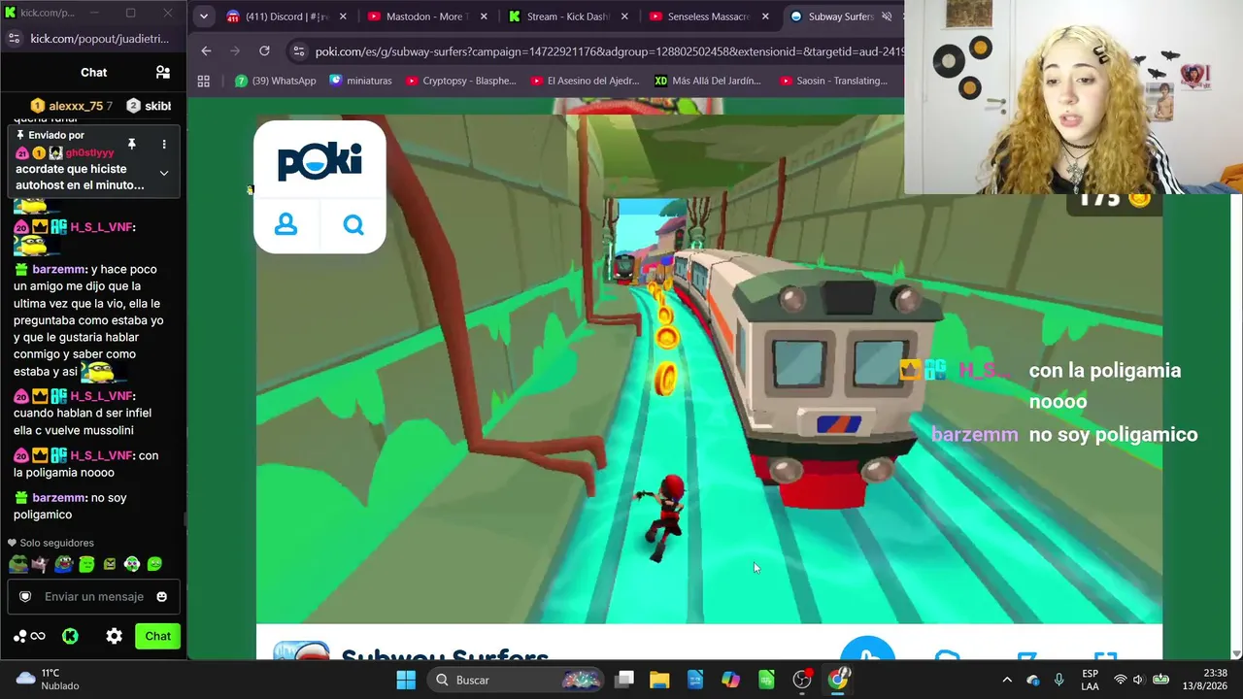
Task: Send message with green Chat button
Action: click(157, 637)
